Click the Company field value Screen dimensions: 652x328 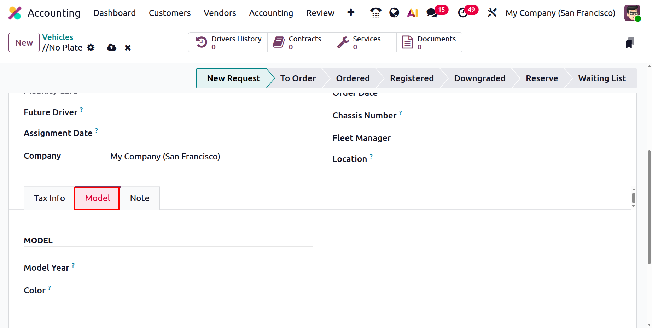165,157
